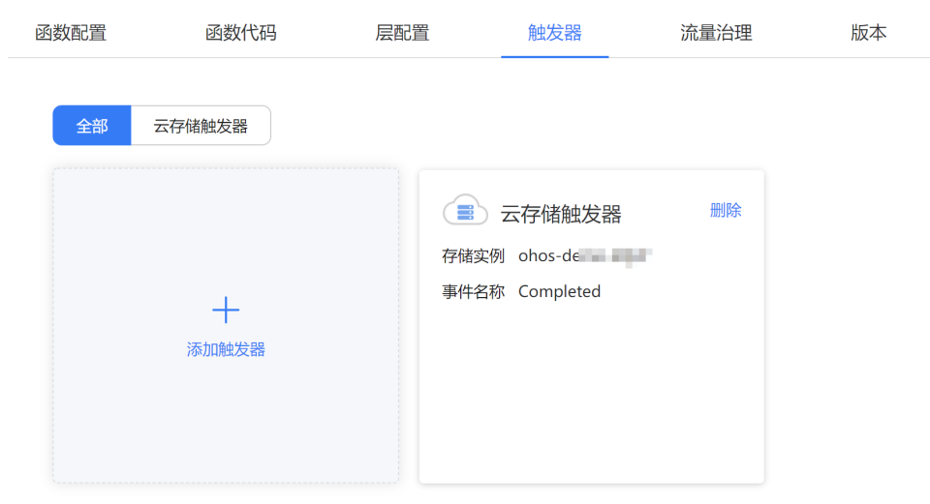
Task: Open the 函数配置 tab
Action: tap(71, 33)
